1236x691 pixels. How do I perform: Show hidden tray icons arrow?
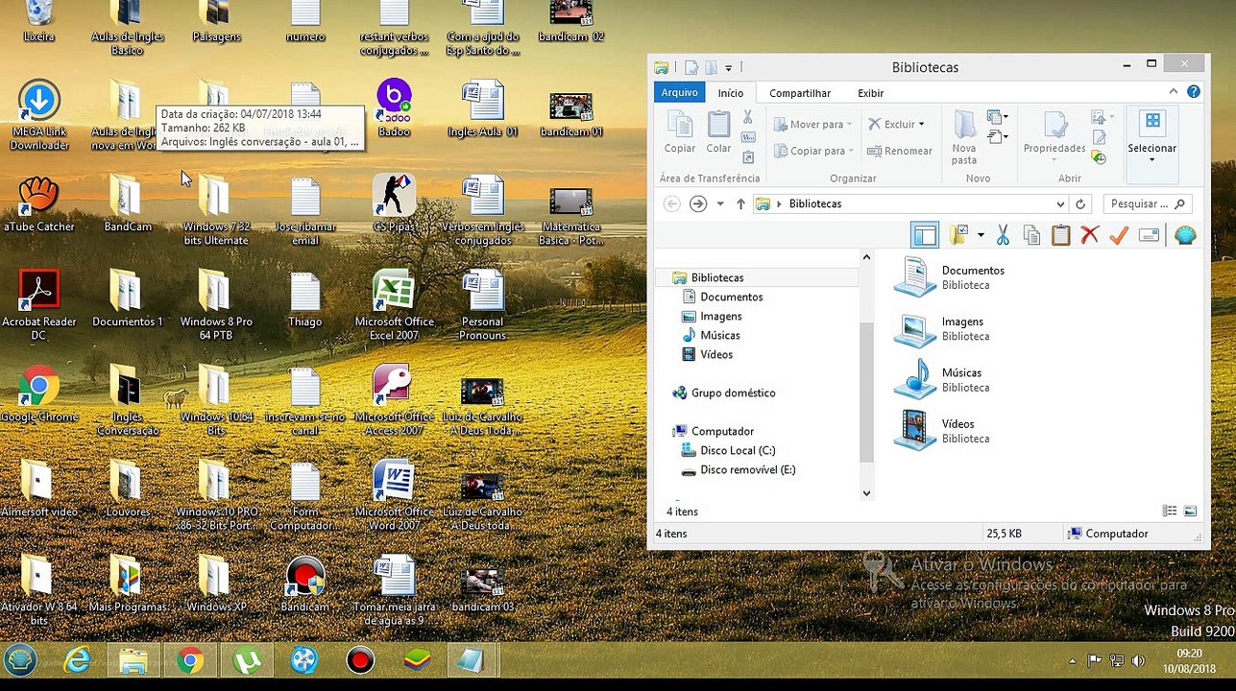pos(1073,660)
